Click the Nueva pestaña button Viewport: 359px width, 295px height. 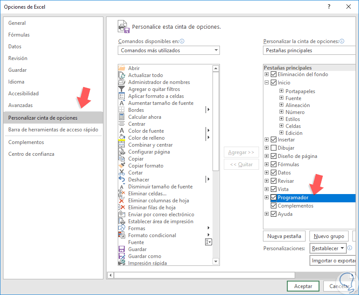[x=284, y=236]
